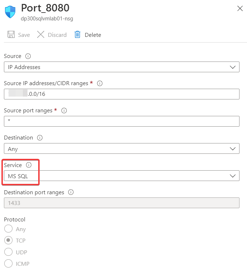
Task: Click info icon beside Destination port ranges
Action: pos(71,192)
